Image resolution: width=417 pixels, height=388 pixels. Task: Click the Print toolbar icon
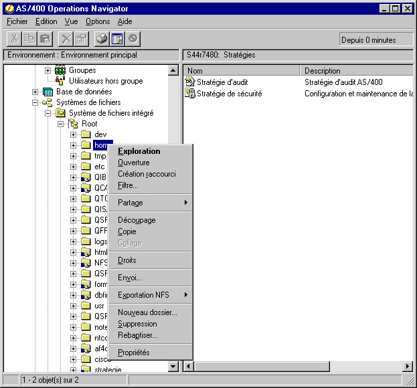tap(102, 39)
